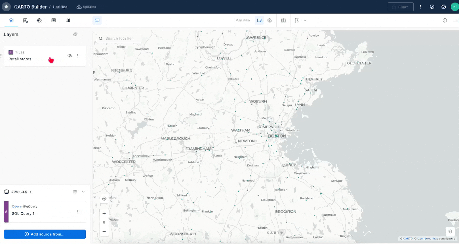Open the Layers tab in sidebar

(11, 20)
